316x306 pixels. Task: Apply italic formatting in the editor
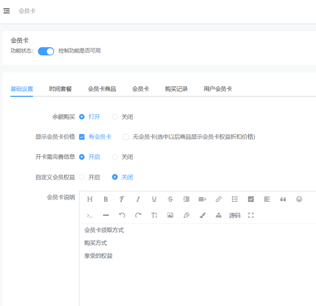138,199
